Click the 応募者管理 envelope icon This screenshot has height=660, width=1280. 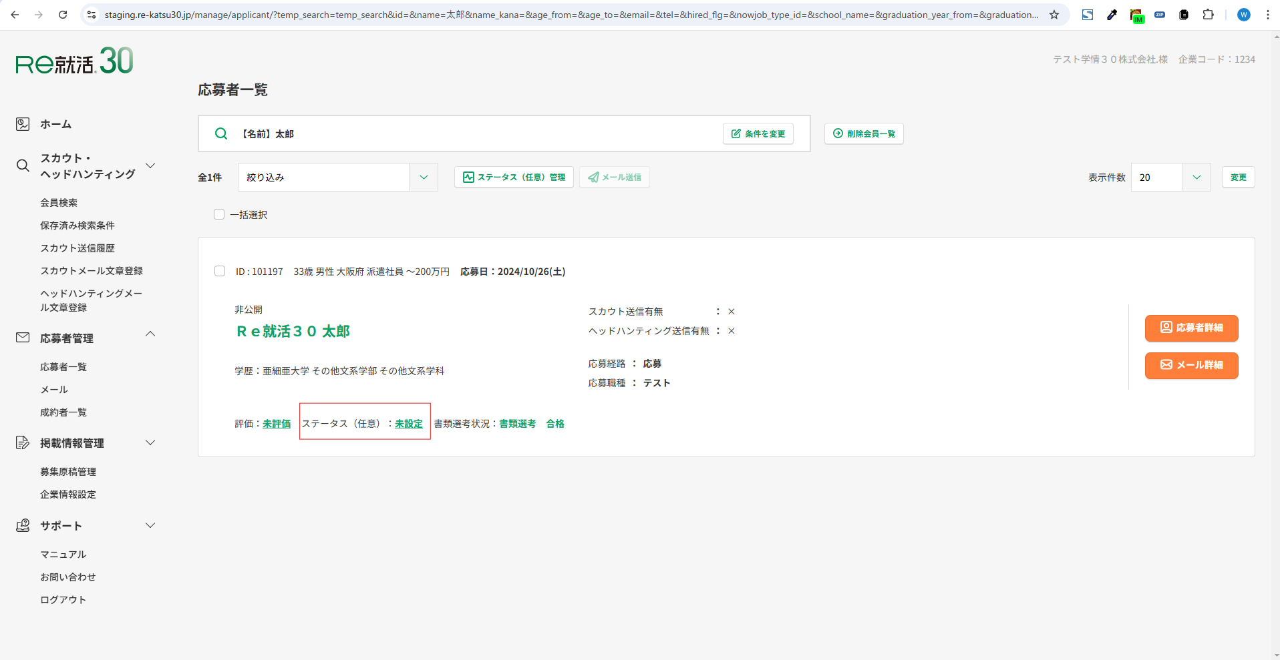coord(23,338)
